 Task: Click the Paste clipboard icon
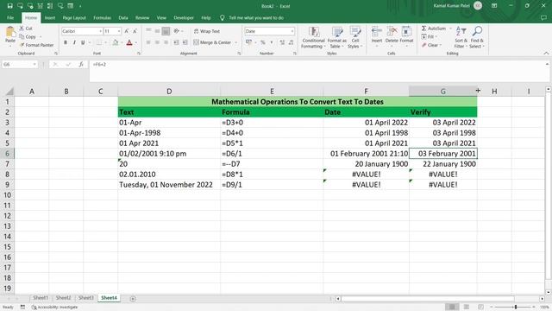(10, 33)
